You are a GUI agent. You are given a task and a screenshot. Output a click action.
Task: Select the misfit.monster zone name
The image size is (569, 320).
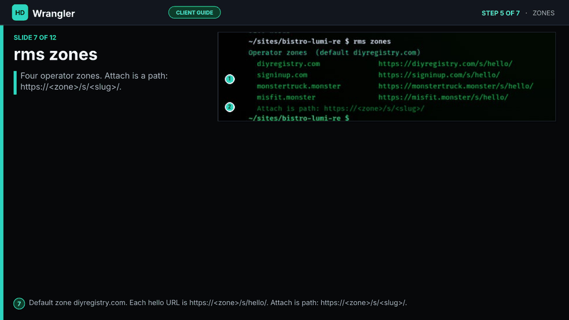286,97
